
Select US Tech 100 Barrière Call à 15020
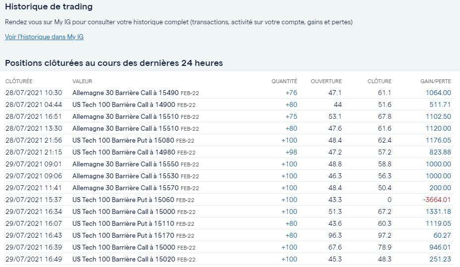point(124,259)
